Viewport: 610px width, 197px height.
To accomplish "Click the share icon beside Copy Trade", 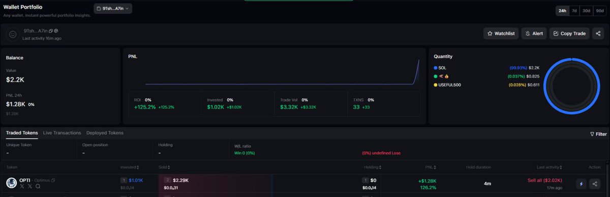I will tap(598, 33).
